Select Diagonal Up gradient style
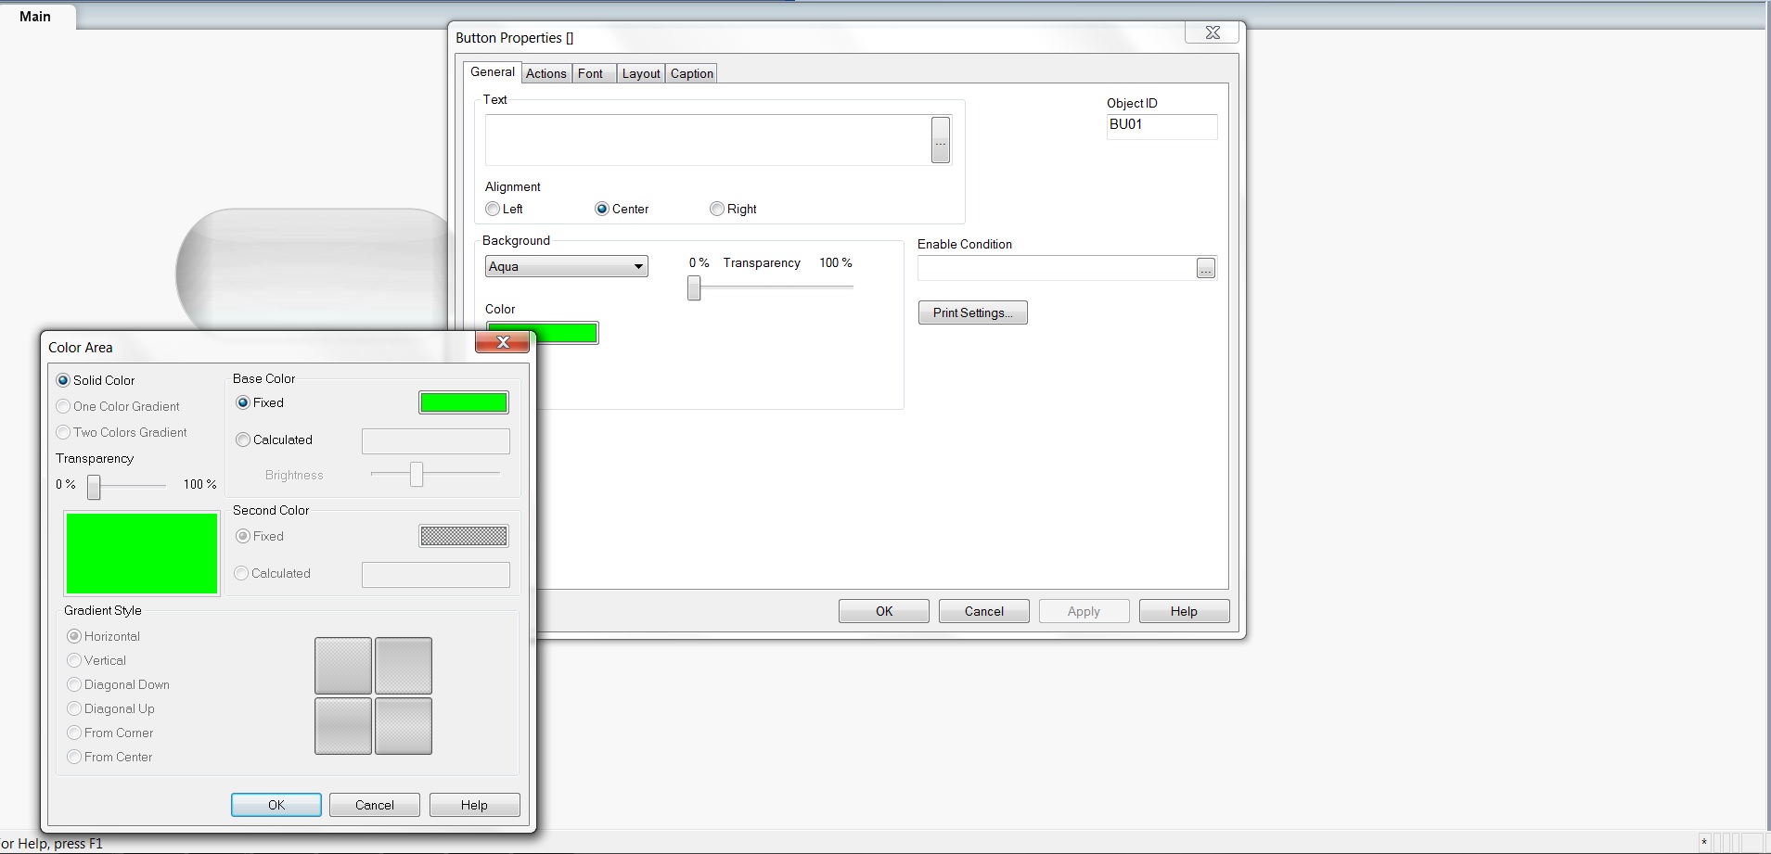 [x=111, y=708]
